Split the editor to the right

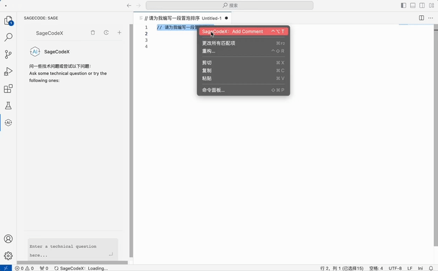pyautogui.click(x=421, y=18)
